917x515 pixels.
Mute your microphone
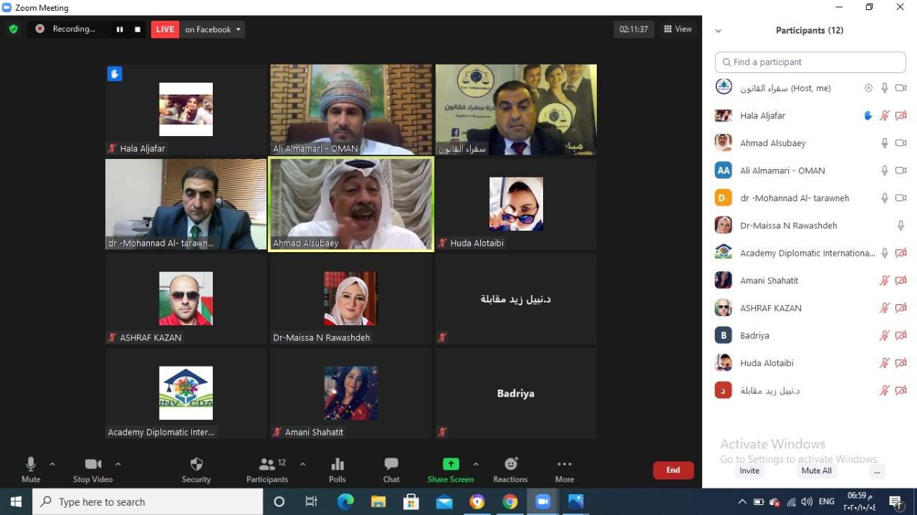(31, 464)
